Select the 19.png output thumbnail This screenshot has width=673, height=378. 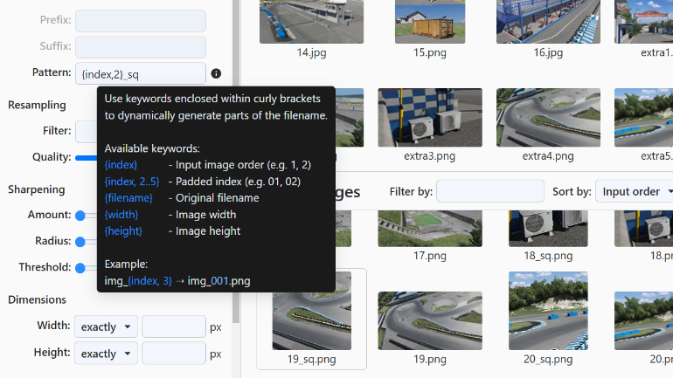point(430,320)
